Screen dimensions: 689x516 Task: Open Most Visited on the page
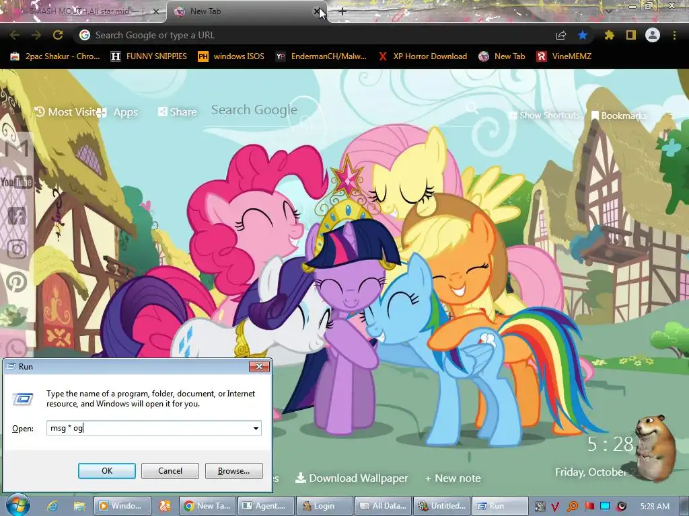point(65,112)
